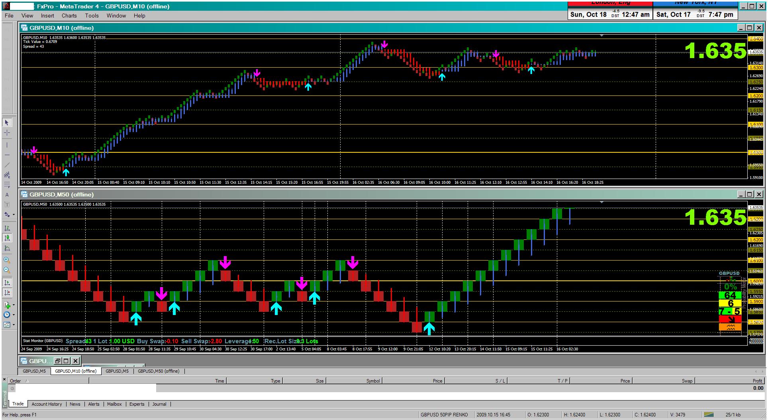Click the 'Stat Monitor (GBPUSD)' label
768x420 pixels.
pyautogui.click(x=43, y=341)
